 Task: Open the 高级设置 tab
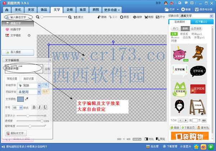tap(29, 79)
